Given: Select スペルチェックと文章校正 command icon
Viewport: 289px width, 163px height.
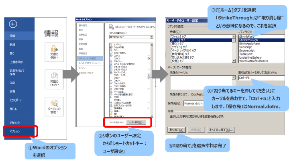Looking at the screenshot, I should pos(111,64).
